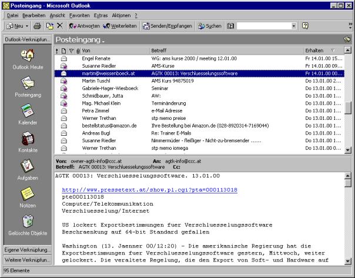Open the Extras menu
This screenshot has width=355, height=278.
(x=101, y=16)
